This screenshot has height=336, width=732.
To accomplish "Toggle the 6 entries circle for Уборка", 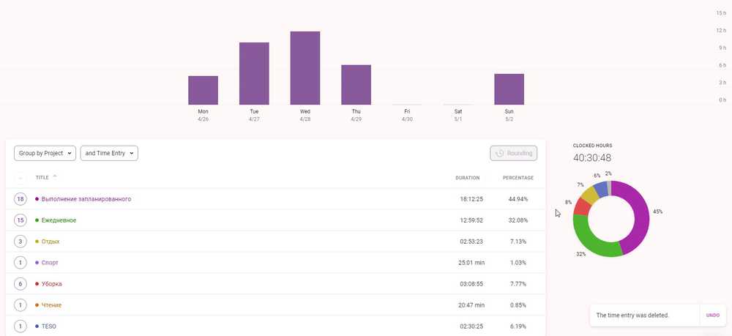I will coord(20,283).
